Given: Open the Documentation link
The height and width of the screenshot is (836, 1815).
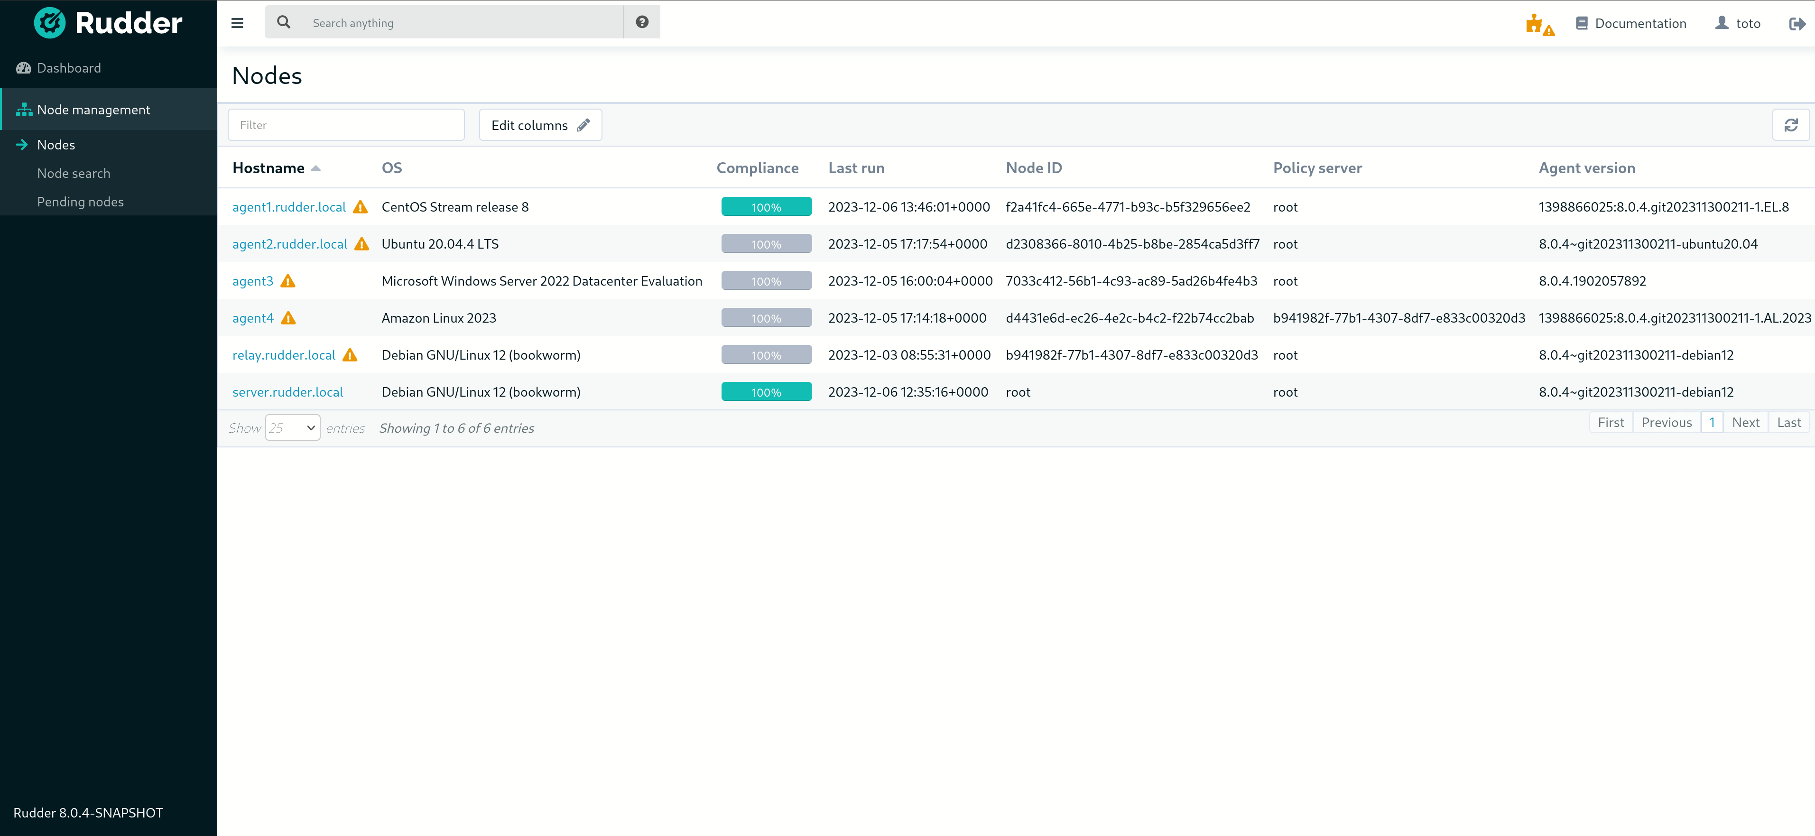Looking at the screenshot, I should click(x=1631, y=23).
